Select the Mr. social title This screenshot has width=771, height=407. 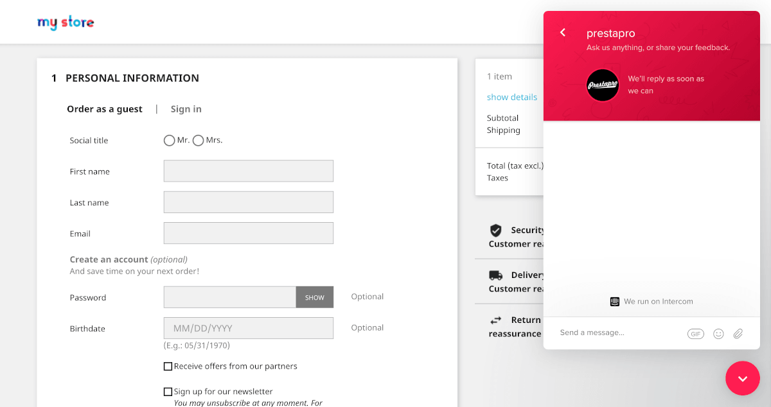coord(170,141)
